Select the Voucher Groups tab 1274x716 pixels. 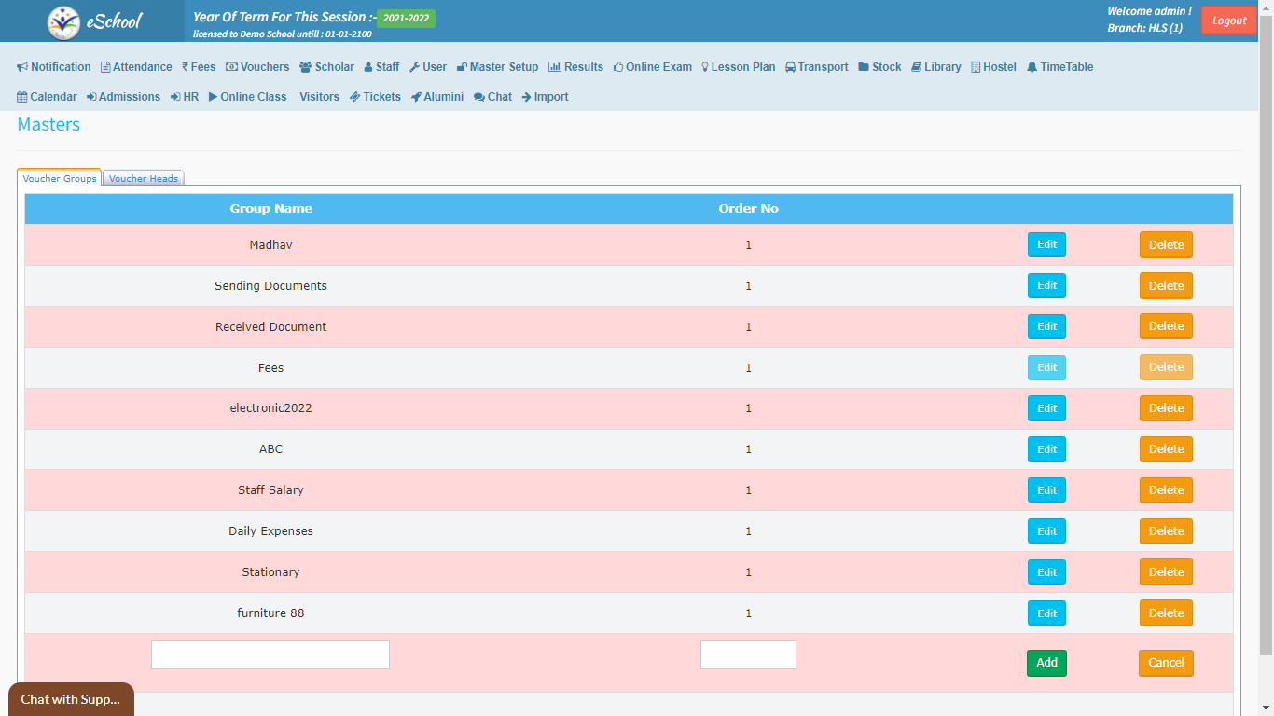tap(59, 178)
